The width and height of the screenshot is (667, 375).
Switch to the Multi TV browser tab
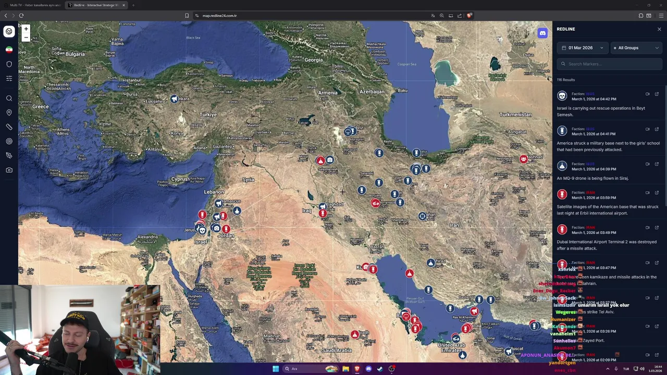coord(32,5)
